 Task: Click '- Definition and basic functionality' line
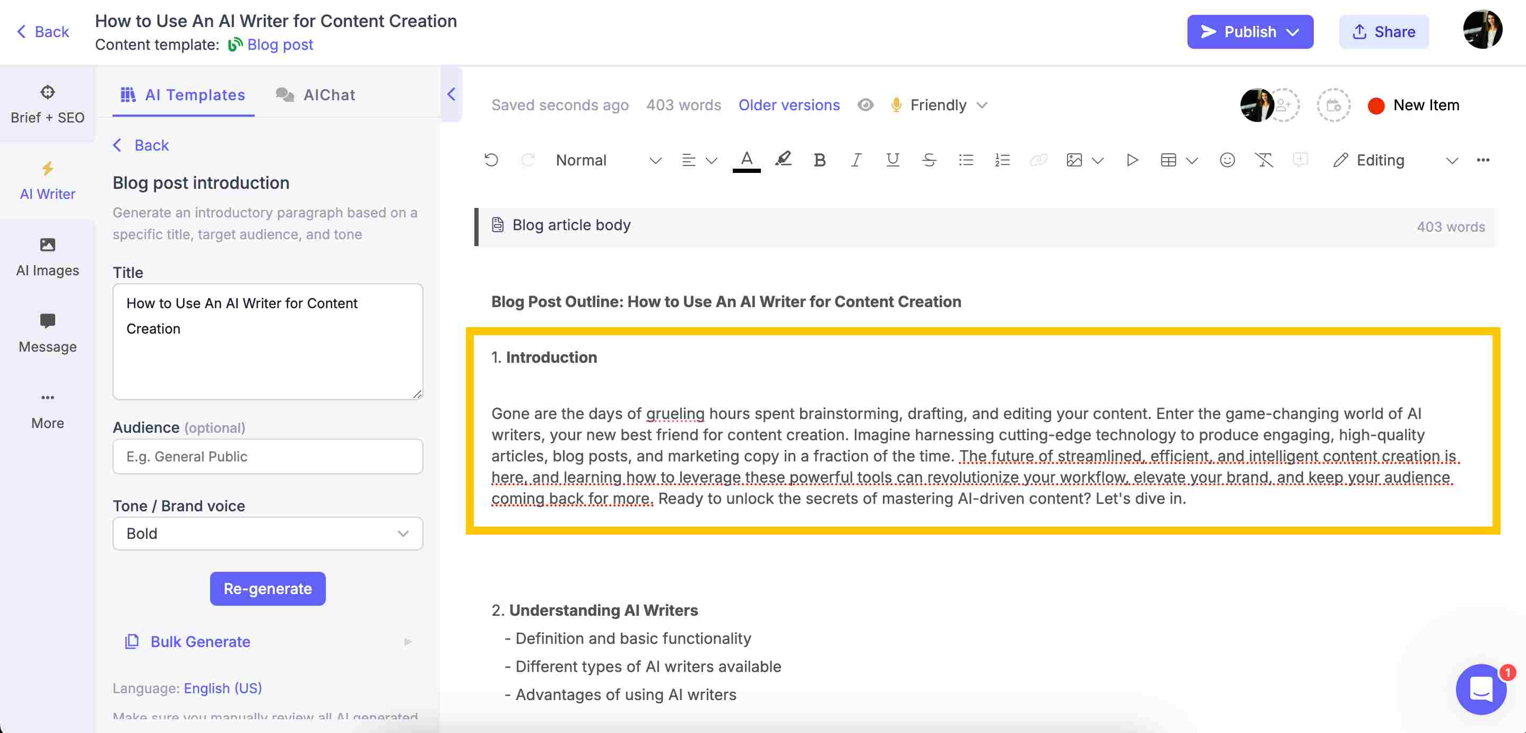[x=628, y=638]
